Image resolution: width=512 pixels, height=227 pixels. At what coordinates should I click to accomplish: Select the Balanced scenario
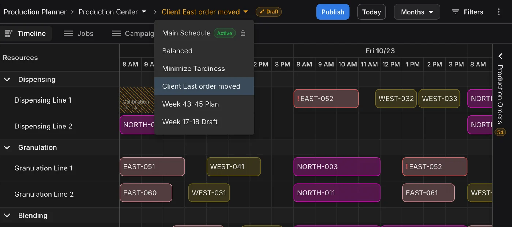tap(204, 51)
